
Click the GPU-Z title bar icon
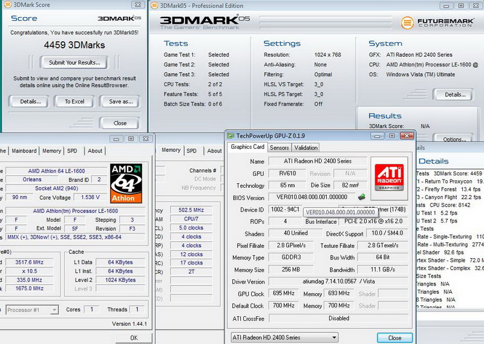pyautogui.click(x=231, y=135)
